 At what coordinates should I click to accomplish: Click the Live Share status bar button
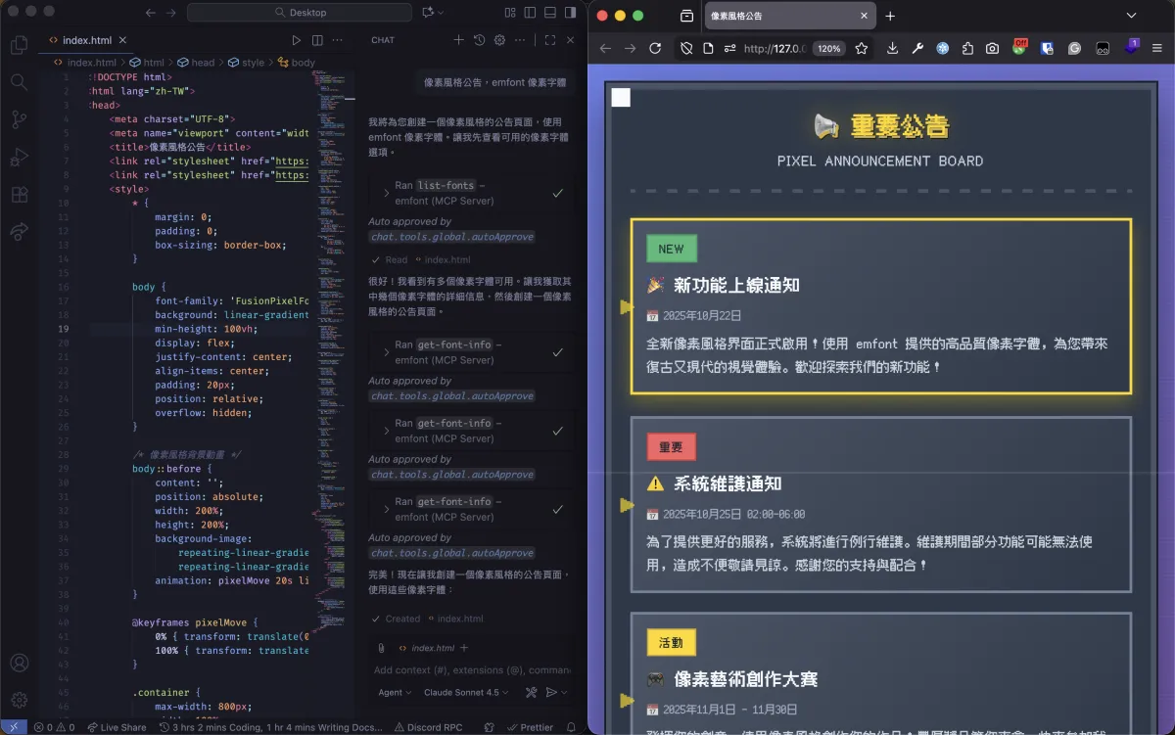[117, 727]
